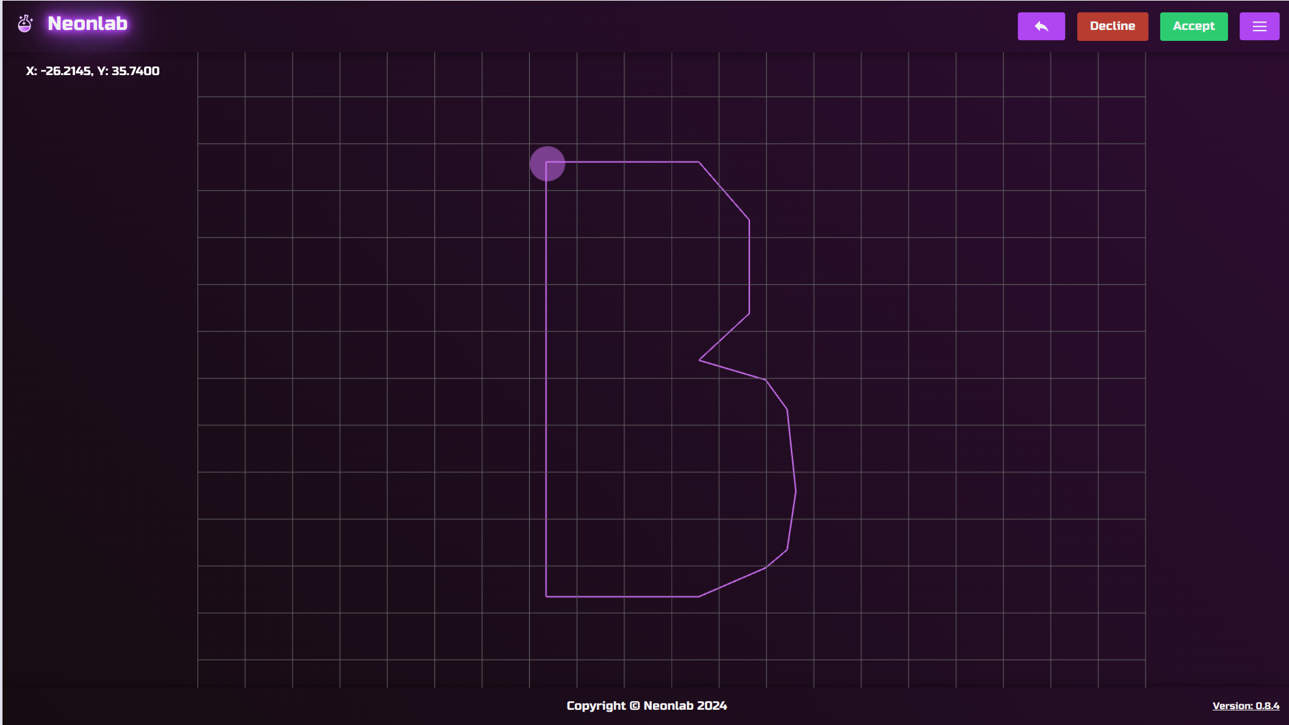
Task: Click the inward notch vertex of the B
Action: (x=699, y=360)
